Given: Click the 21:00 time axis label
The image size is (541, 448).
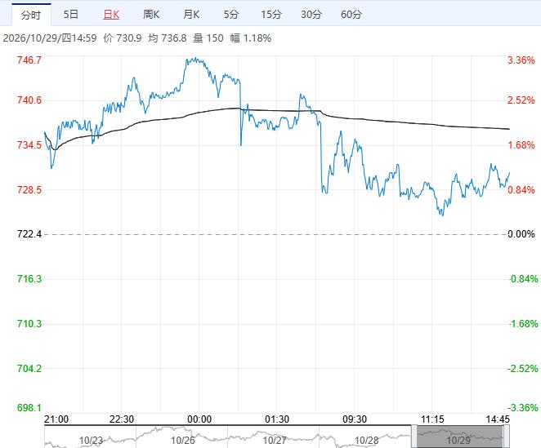Looking at the screenshot, I should tap(56, 419).
